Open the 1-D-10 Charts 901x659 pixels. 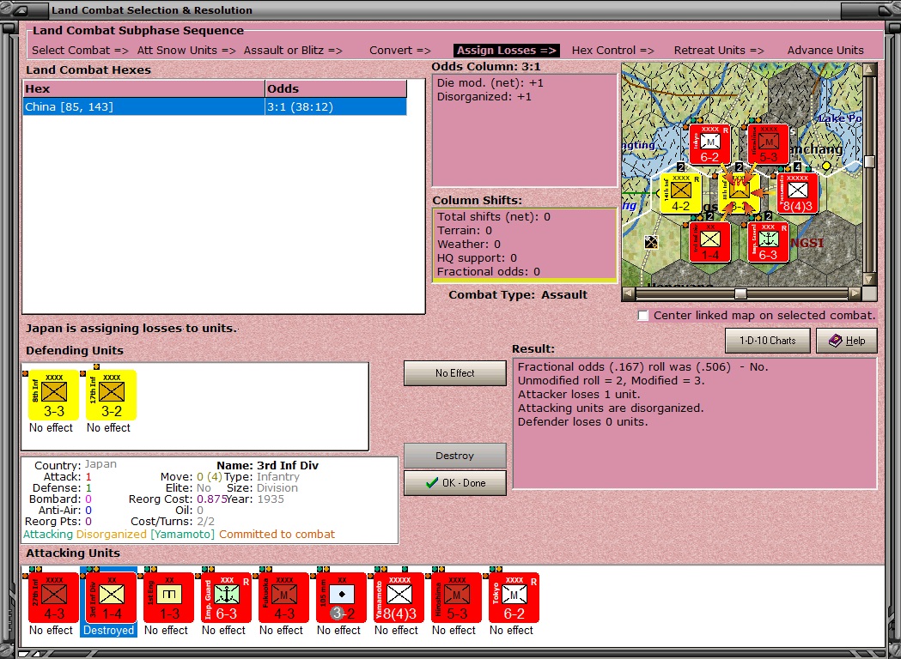[767, 341]
